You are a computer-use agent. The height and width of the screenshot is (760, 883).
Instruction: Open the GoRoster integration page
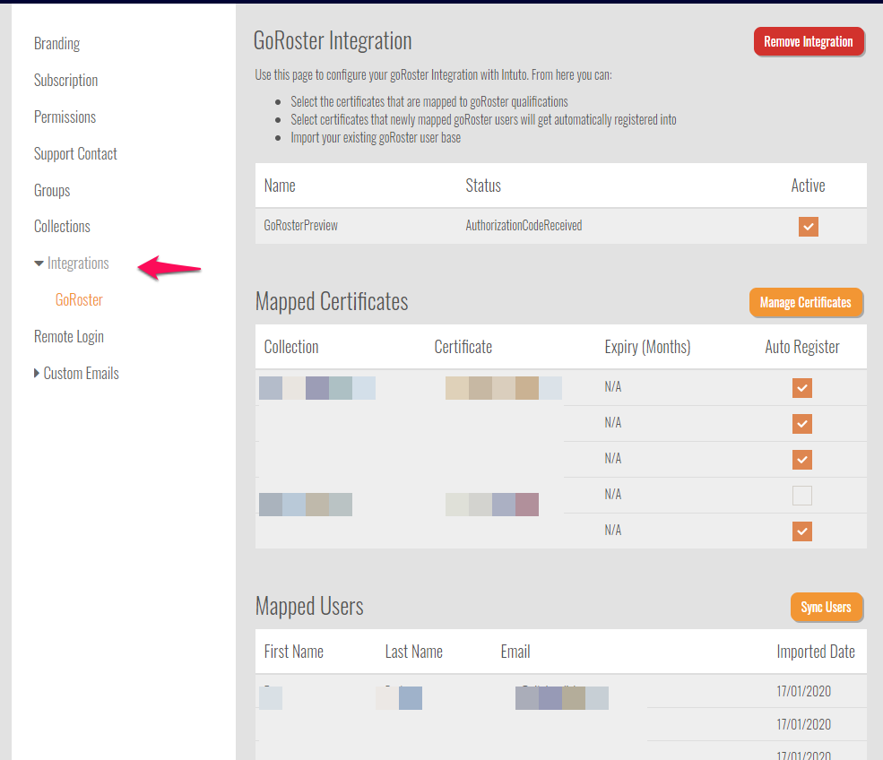coord(79,300)
